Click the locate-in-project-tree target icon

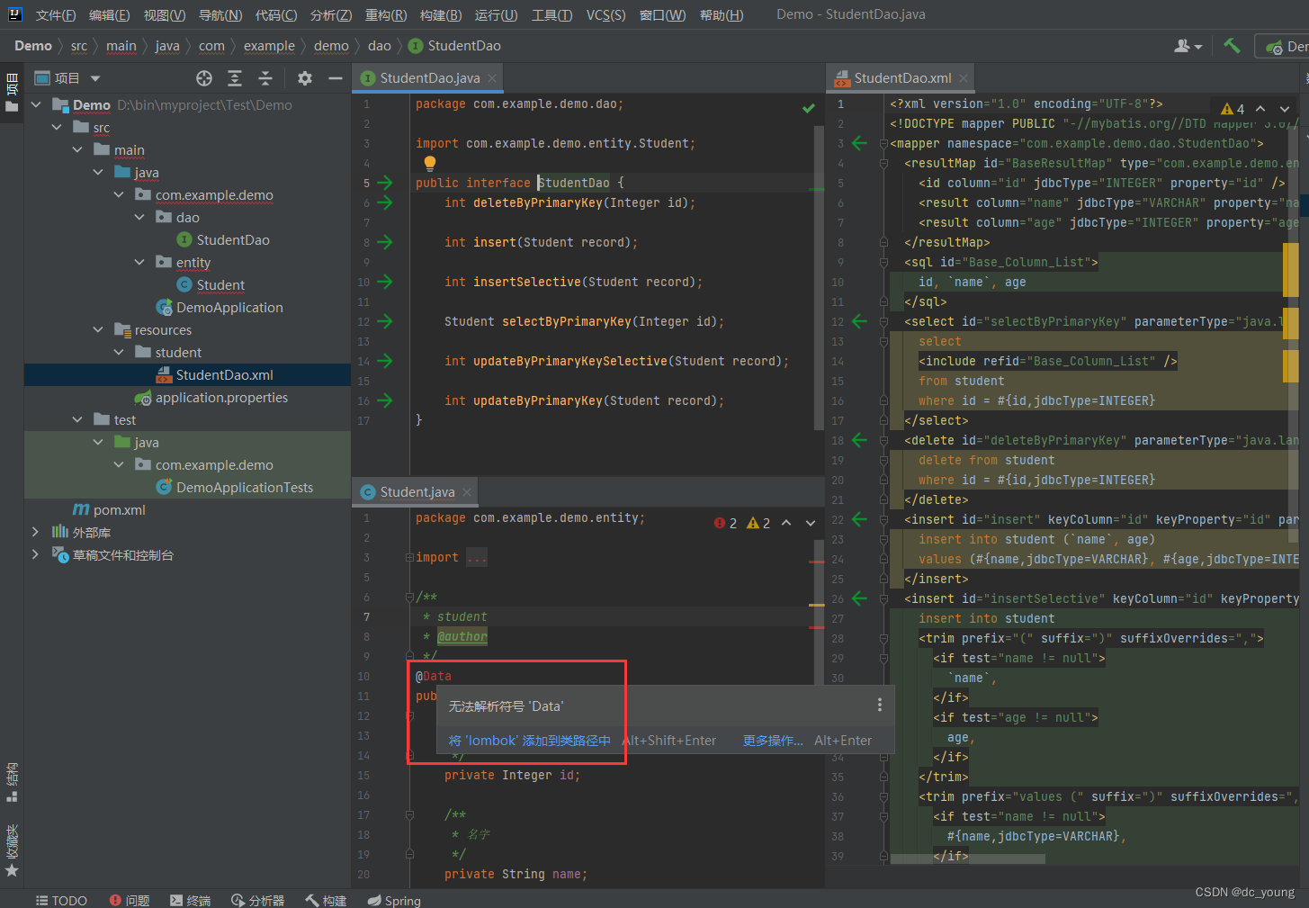(204, 78)
